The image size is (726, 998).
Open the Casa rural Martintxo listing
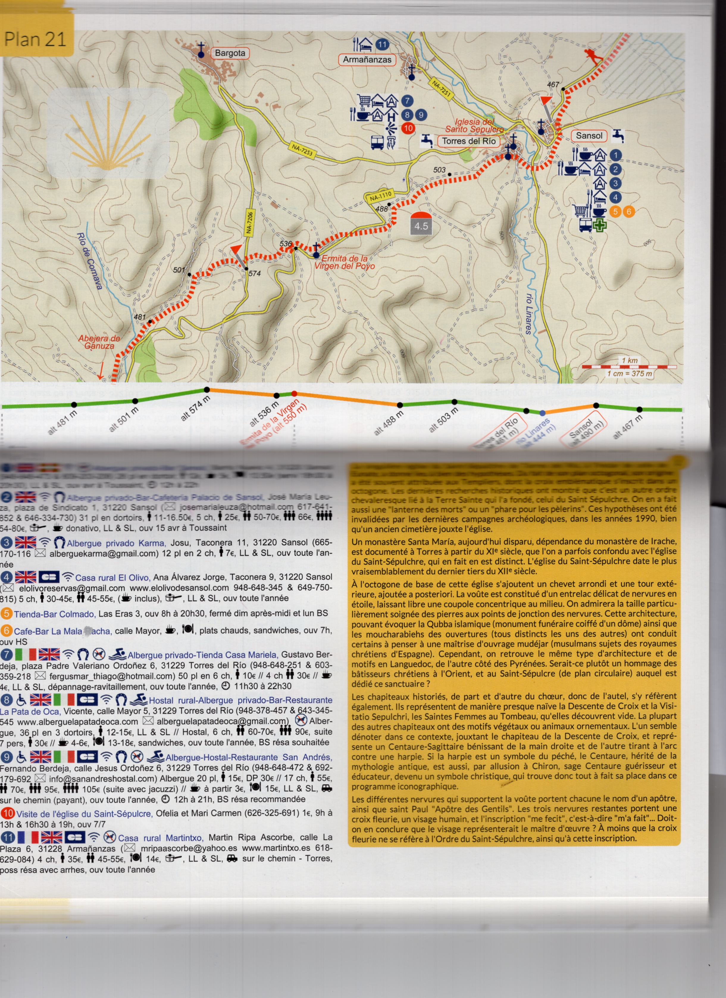[160, 838]
